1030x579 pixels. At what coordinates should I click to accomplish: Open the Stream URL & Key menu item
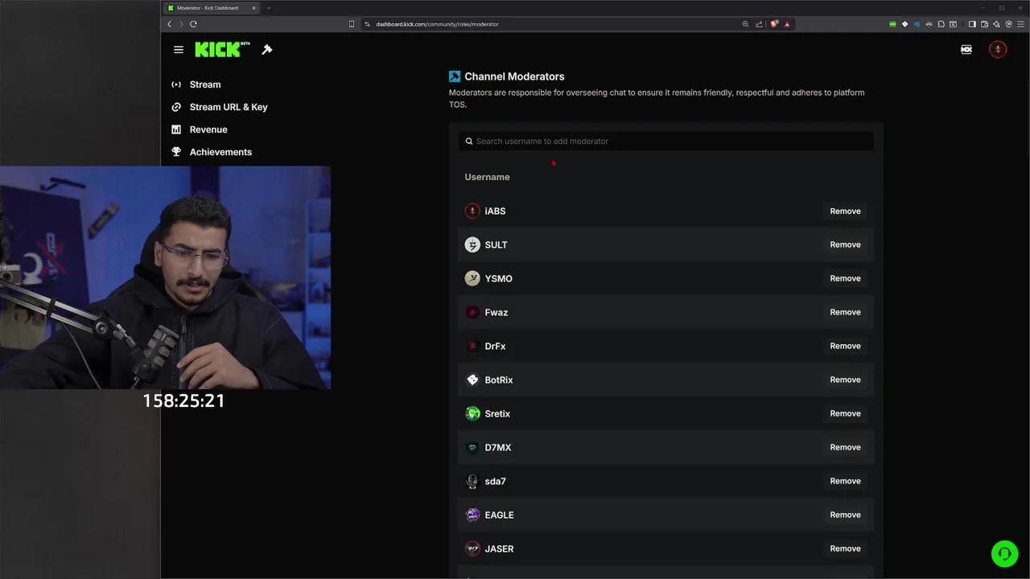click(x=229, y=107)
